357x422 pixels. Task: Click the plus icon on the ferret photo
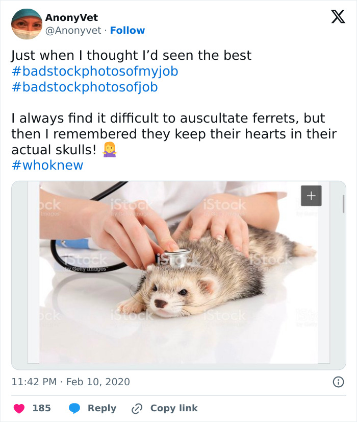pyautogui.click(x=311, y=195)
